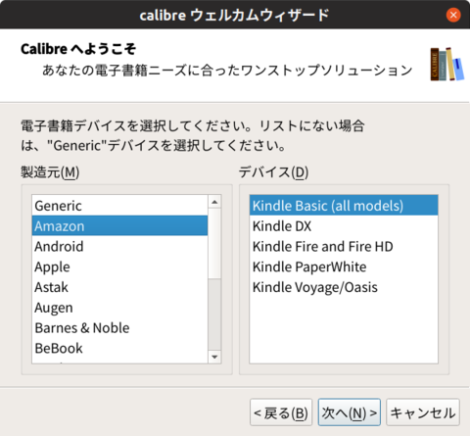
Task: Proceed with the 次へ(N) button
Action: pyautogui.click(x=350, y=412)
